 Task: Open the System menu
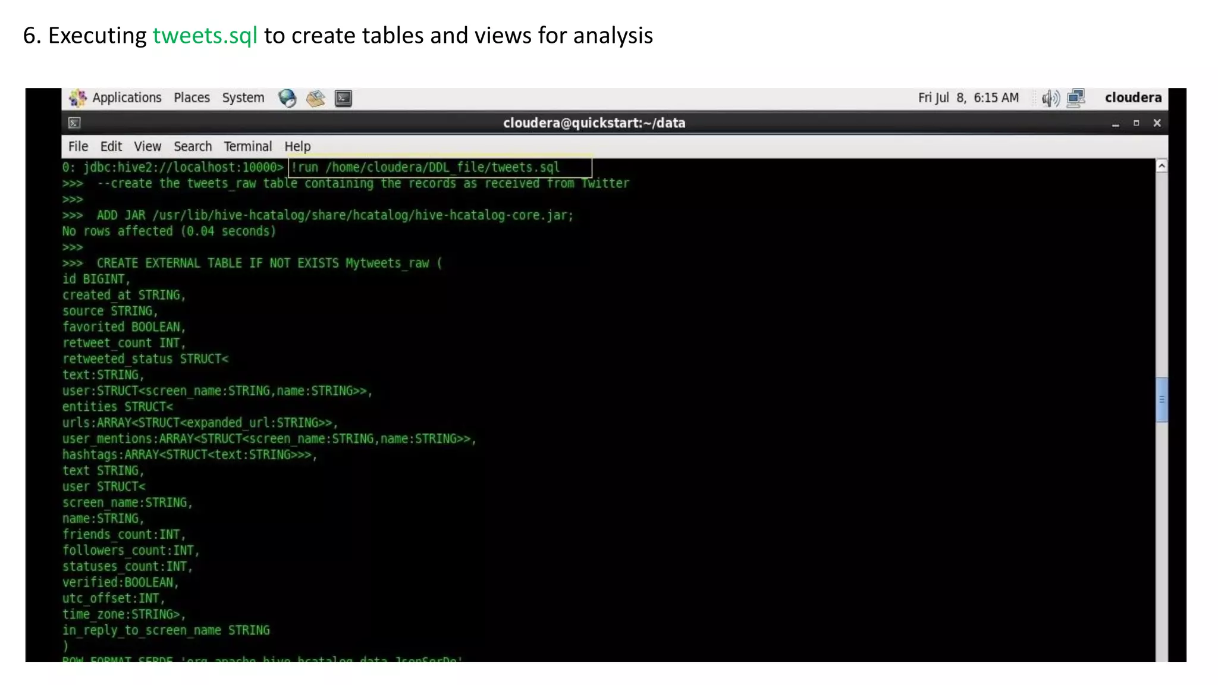(x=243, y=98)
